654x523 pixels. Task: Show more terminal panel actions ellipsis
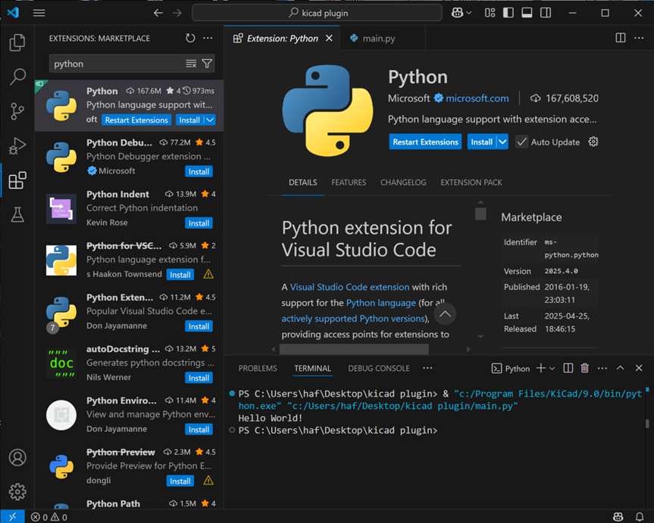pyautogui.click(x=602, y=368)
